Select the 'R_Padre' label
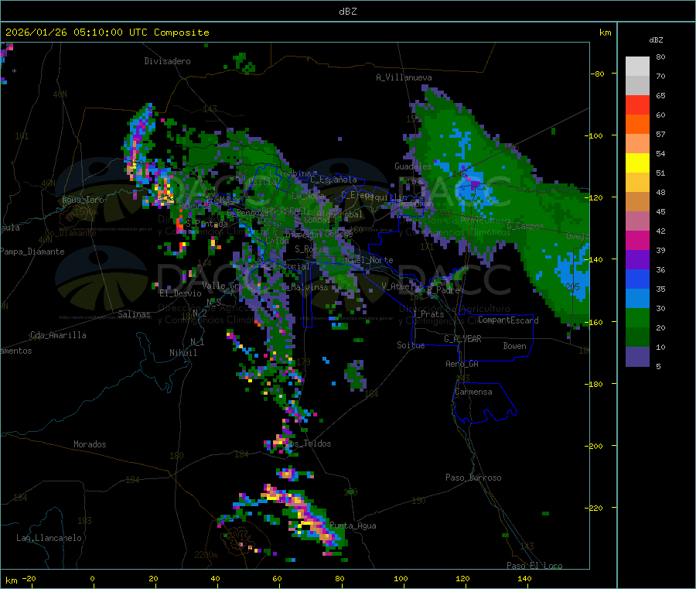This screenshot has width=696, height=589. coord(443,290)
